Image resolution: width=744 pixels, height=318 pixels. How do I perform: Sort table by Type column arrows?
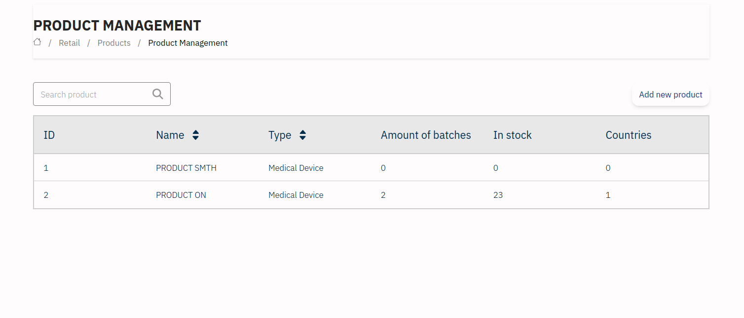(302, 135)
